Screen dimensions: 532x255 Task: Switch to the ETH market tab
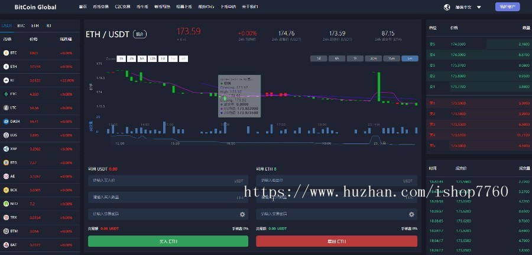click(35, 25)
